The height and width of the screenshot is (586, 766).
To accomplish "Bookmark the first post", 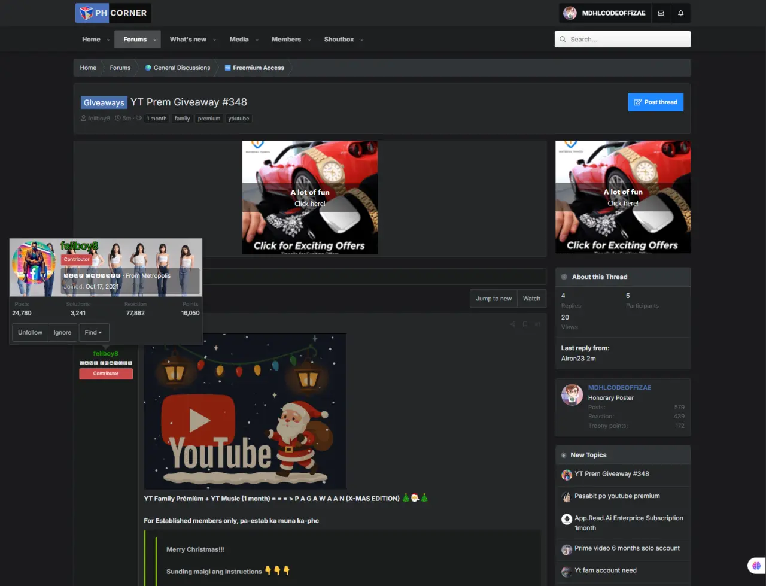I will [x=525, y=324].
